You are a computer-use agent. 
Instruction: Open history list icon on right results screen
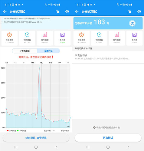click(x=129, y=11)
